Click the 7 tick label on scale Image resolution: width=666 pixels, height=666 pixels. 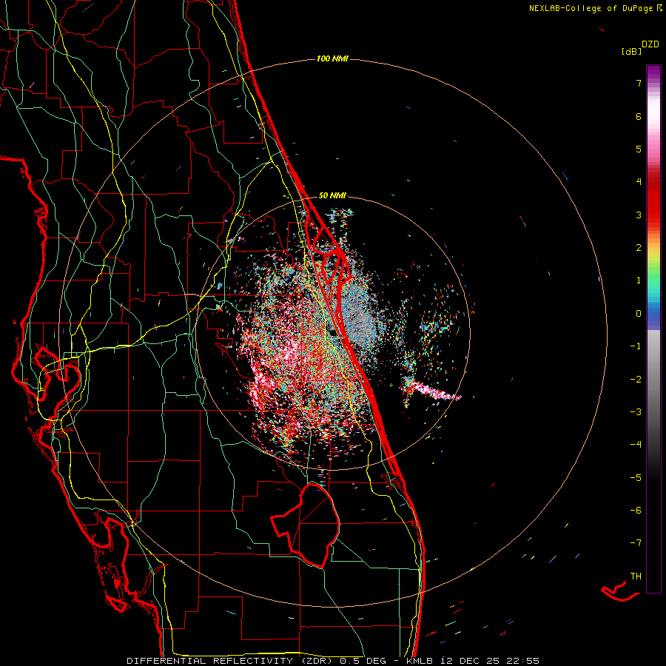point(639,83)
